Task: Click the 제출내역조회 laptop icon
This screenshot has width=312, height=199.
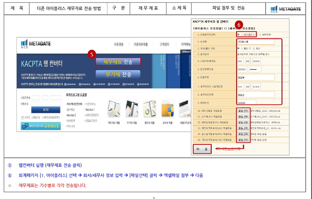Action: coord(185,109)
